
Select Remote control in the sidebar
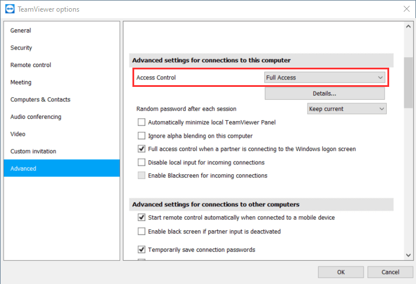(x=31, y=65)
